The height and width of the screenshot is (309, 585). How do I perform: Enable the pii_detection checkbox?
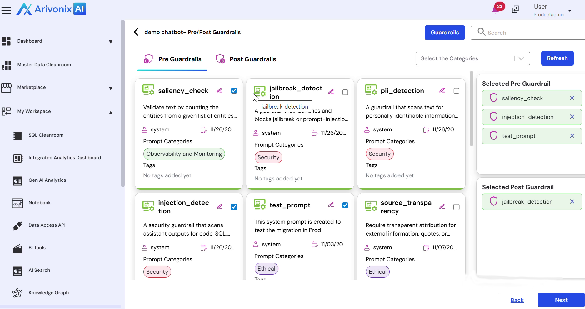(457, 91)
